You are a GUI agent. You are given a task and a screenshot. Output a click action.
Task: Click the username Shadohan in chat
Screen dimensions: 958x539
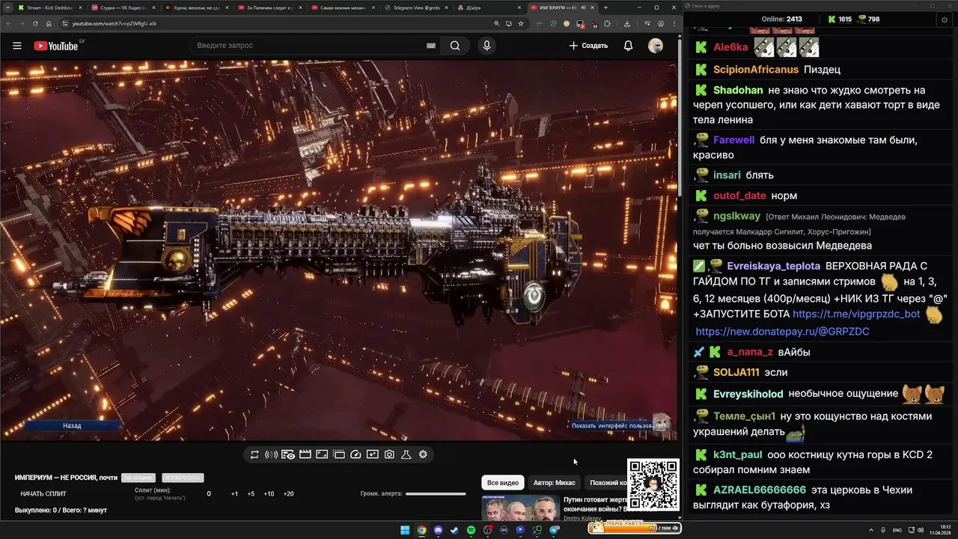click(738, 90)
